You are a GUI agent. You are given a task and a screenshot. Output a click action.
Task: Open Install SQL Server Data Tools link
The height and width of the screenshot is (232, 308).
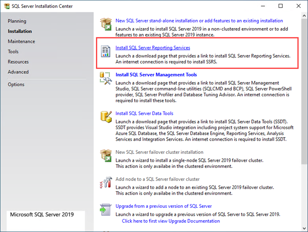tap(144, 113)
